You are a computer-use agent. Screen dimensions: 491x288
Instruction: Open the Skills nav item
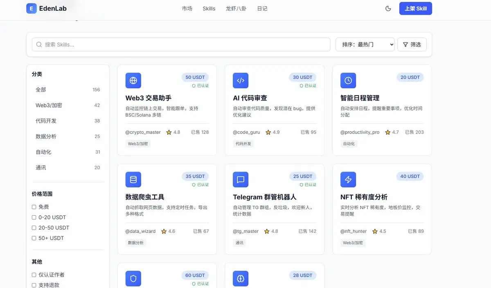click(x=209, y=9)
